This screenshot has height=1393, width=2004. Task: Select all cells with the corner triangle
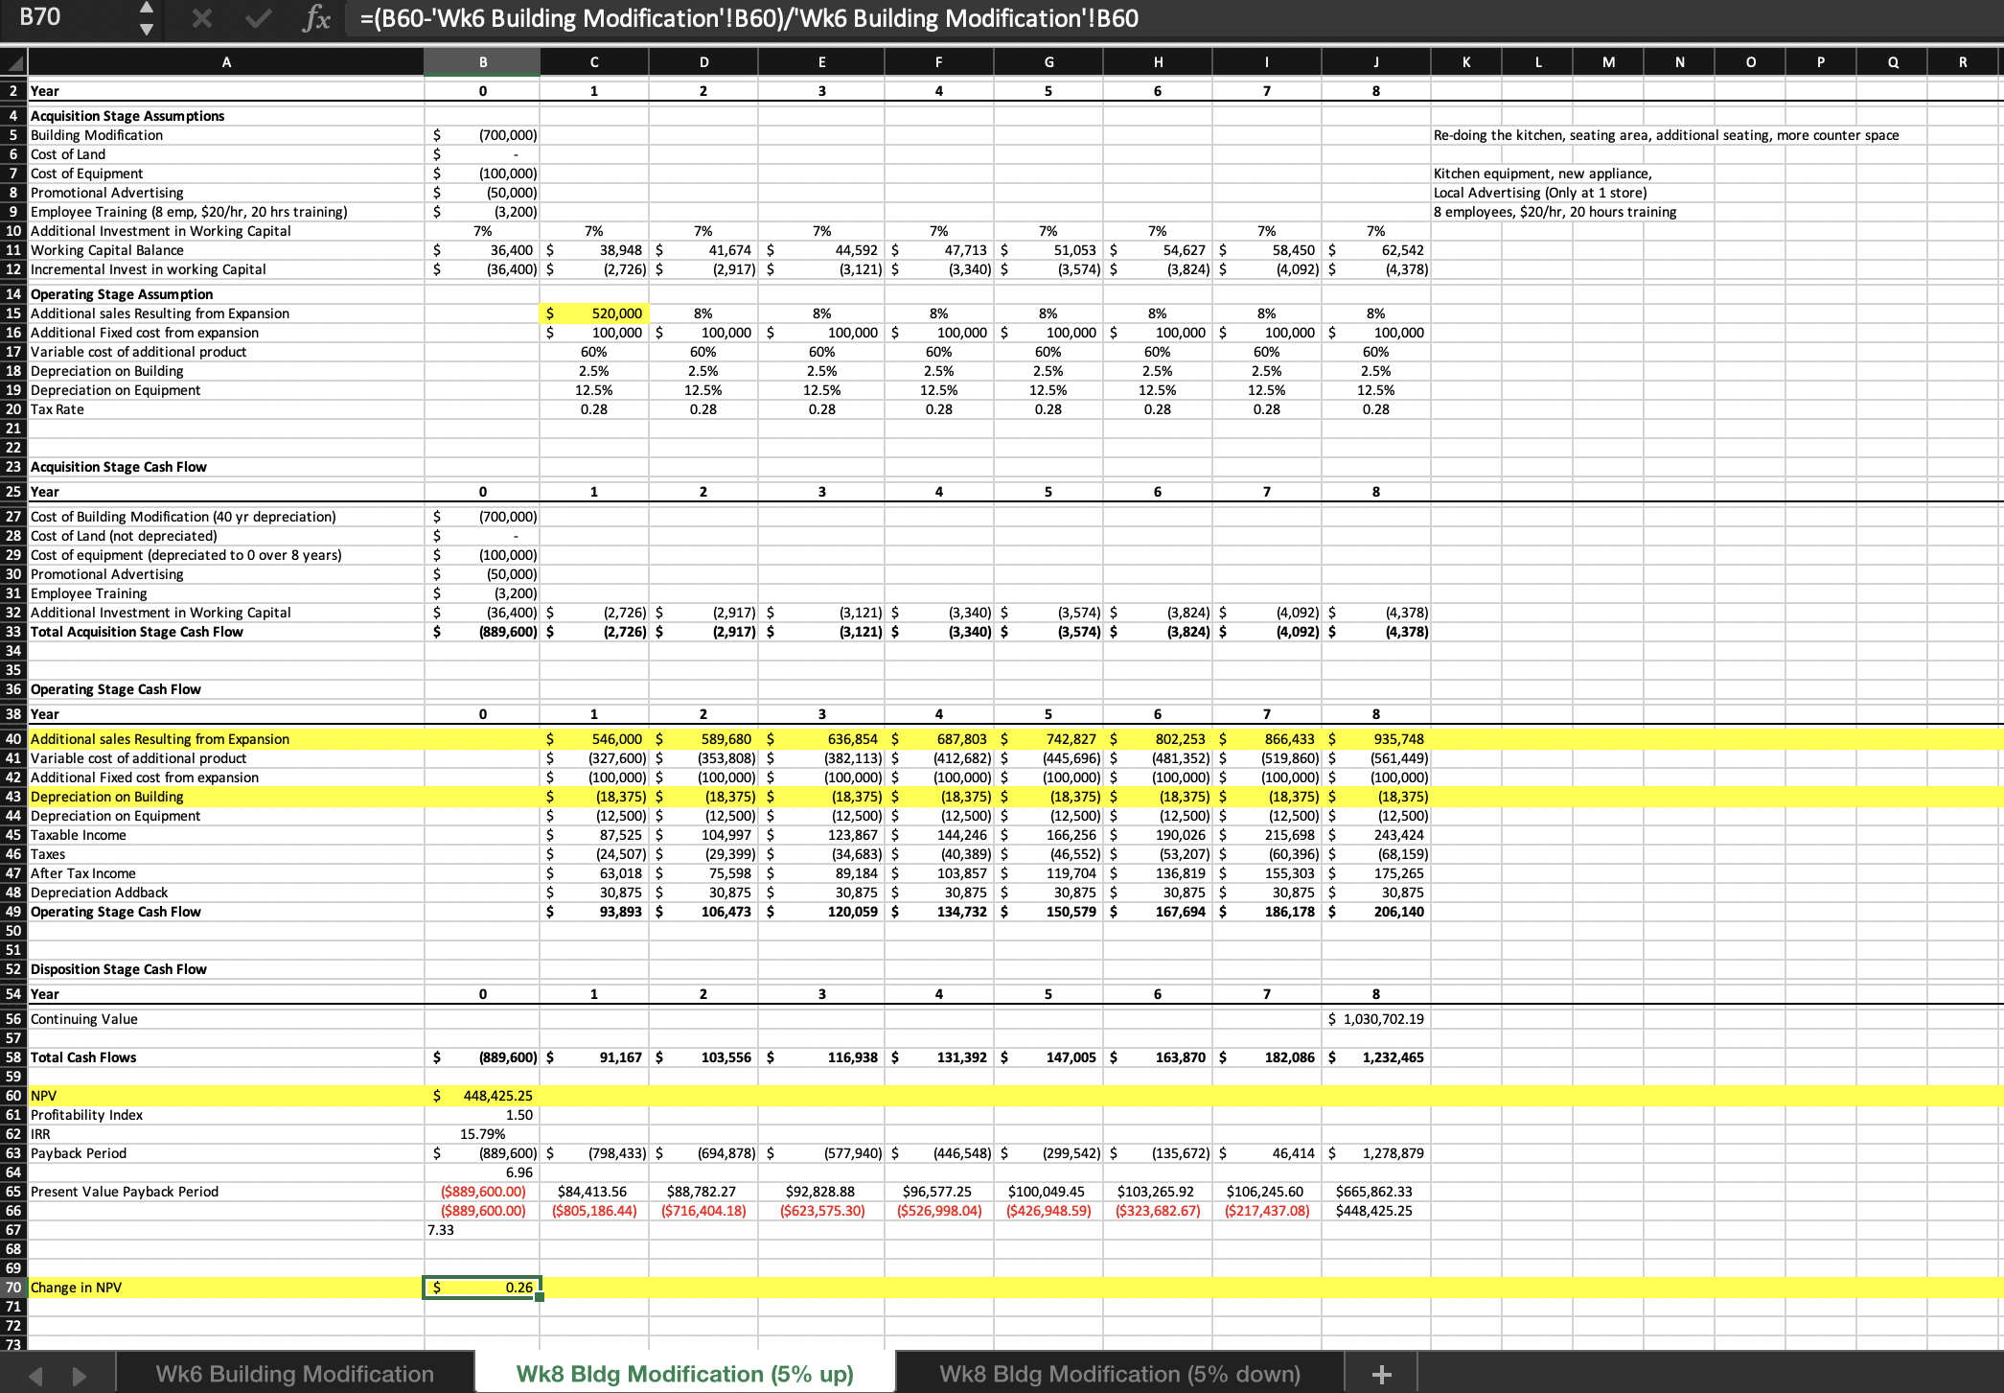13,61
